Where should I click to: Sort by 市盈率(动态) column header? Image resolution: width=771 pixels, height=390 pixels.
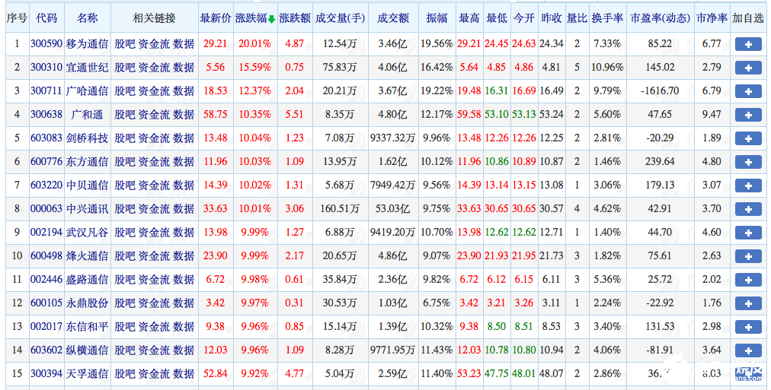tap(660, 19)
